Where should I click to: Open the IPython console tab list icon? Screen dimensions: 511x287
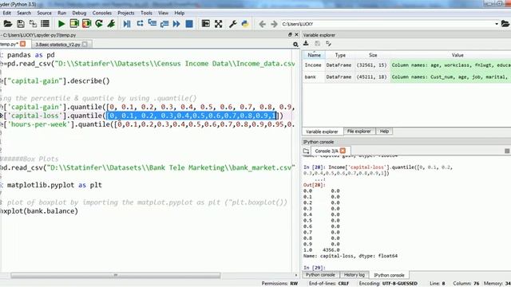306,151
